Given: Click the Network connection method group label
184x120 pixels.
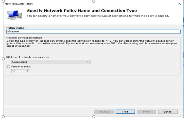Looking at the screenshot, I should 24,38.
